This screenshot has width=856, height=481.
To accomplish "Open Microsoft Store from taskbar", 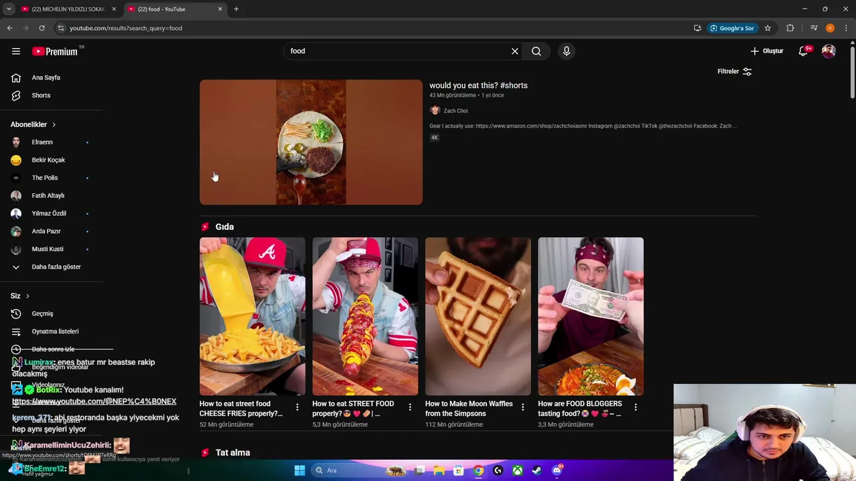I will pos(459,470).
